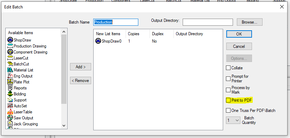Enable the Collate checkbox
290x138 pixels.
click(x=228, y=68)
